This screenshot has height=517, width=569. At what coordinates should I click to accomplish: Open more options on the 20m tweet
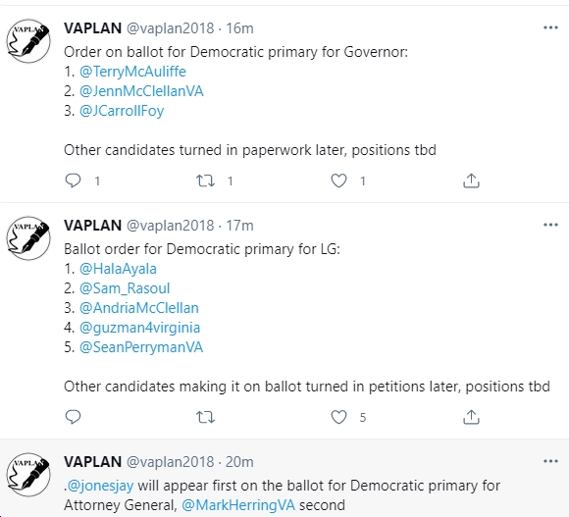[550, 461]
